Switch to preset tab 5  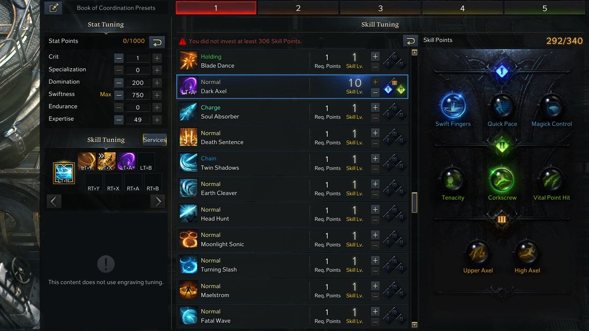click(545, 8)
